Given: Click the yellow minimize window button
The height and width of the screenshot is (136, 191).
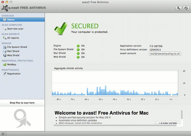Looking at the screenshot, I should click(x=7, y=2).
